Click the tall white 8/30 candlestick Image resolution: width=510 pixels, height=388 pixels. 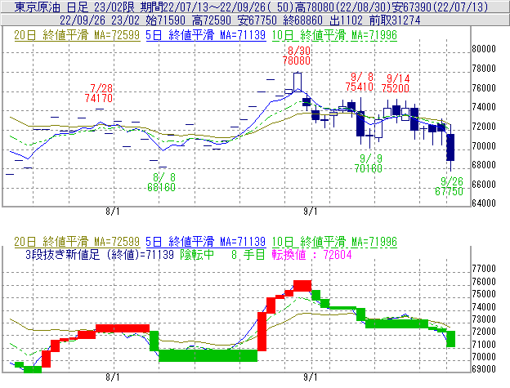[x=297, y=82]
